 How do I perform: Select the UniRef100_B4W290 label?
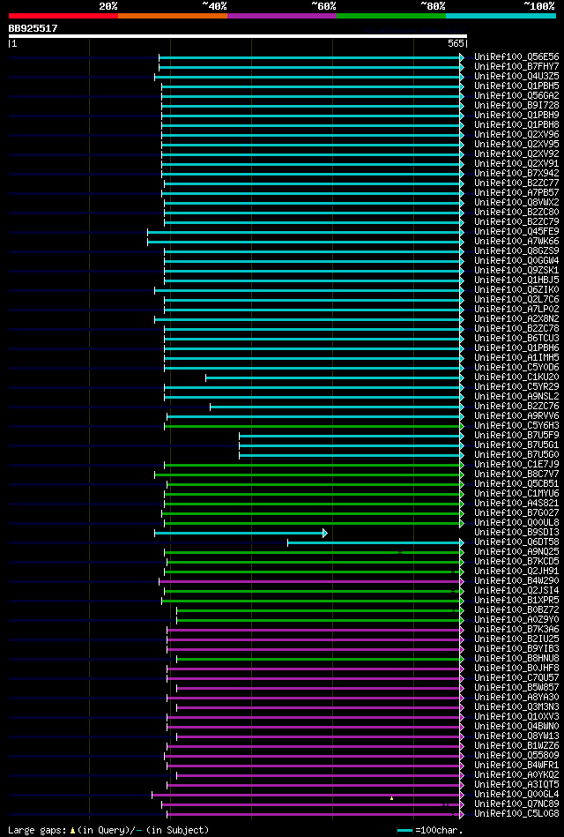tap(517, 580)
